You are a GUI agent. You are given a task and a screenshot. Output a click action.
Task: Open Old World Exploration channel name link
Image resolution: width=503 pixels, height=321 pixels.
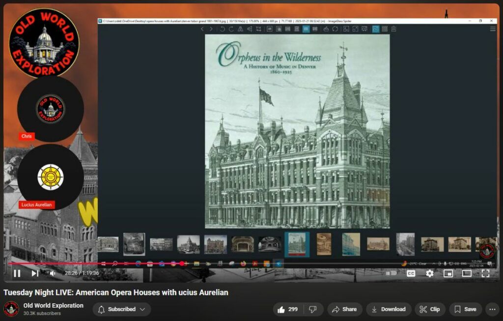tap(54, 306)
